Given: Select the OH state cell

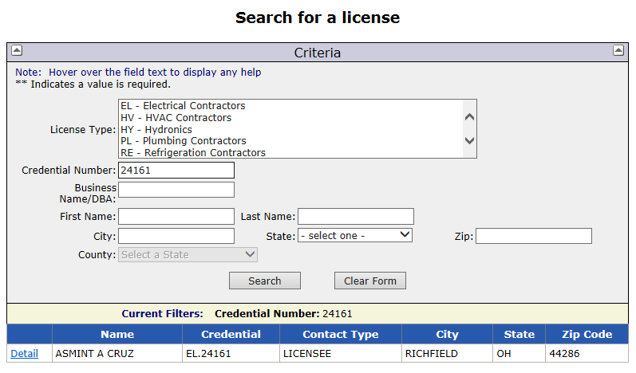Looking at the screenshot, I should coord(519,354).
